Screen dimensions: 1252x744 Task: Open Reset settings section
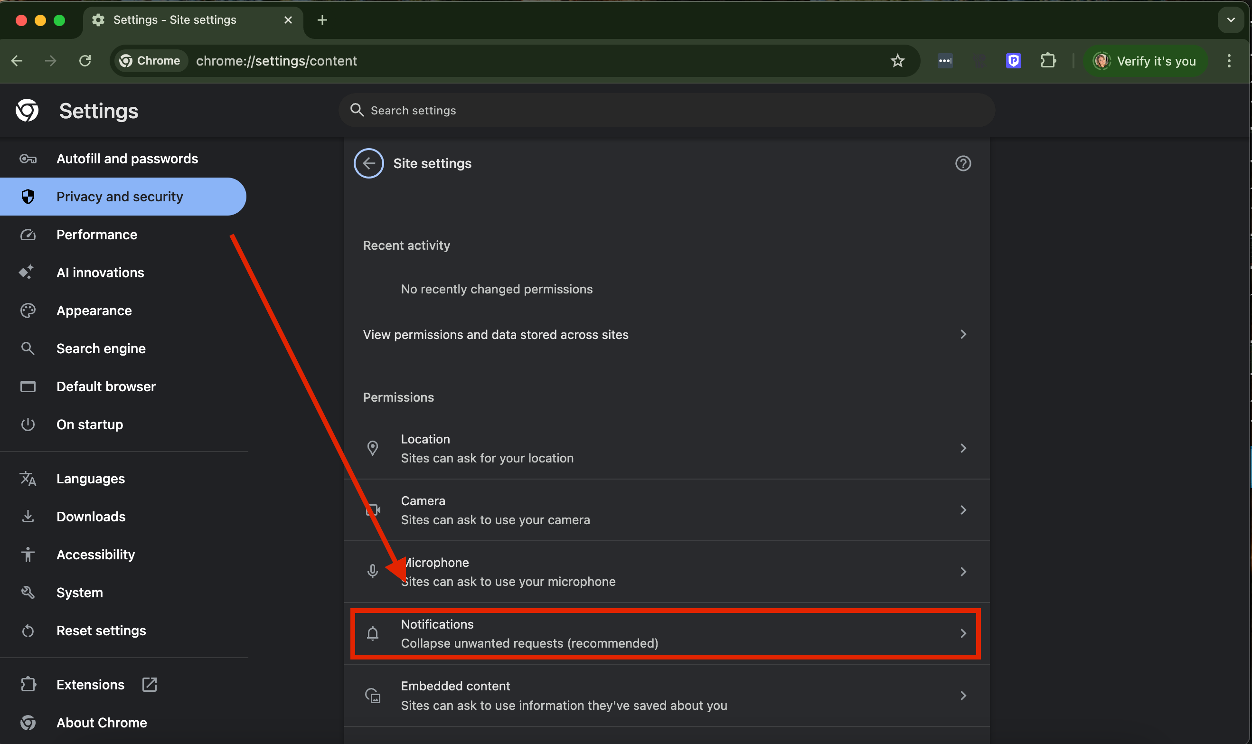pos(123,630)
